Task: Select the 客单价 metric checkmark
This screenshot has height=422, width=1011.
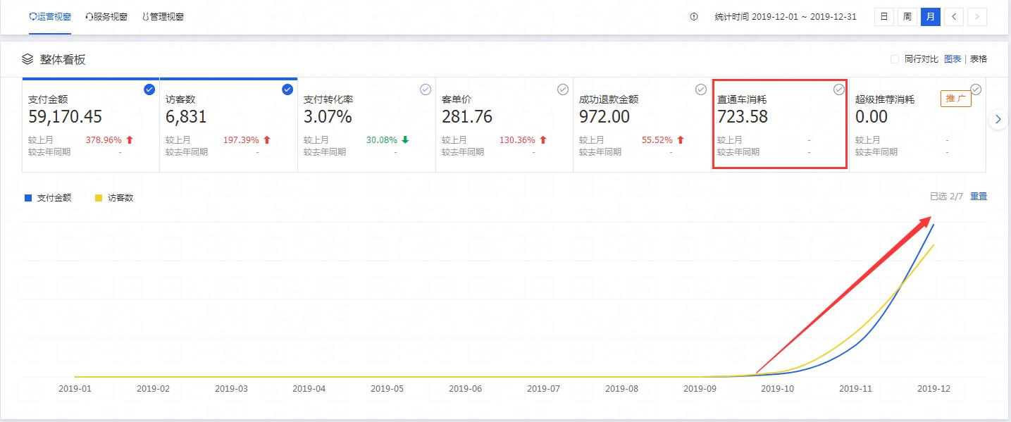Action: pyautogui.click(x=563, y=89)
